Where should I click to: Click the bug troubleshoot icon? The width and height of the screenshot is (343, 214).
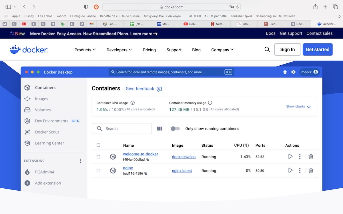pos(285,72)
